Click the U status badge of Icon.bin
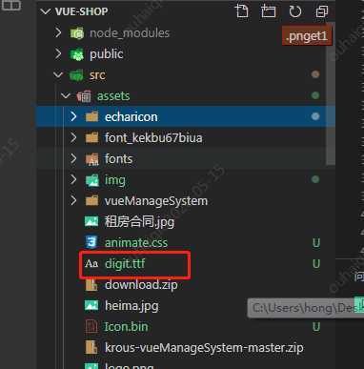 316,327
